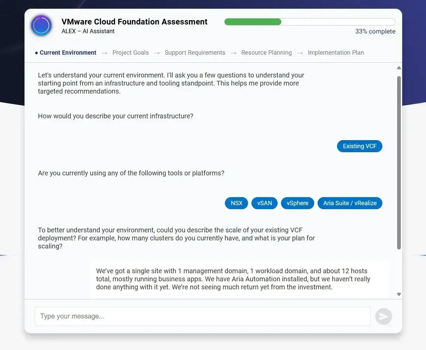This screenshot has width=426, height=350.
Task: Select the vSAN chip
Action: [x=265, y=203]
